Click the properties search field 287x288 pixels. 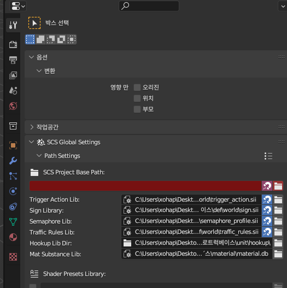149,6
